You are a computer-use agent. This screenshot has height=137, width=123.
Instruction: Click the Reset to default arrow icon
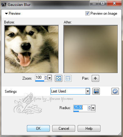pyautogui.click(x=115, y=91)
